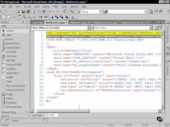170x127 pixels.
Task: Open Client Objects & Events dropdown
Action: click(x=89, y=28)
